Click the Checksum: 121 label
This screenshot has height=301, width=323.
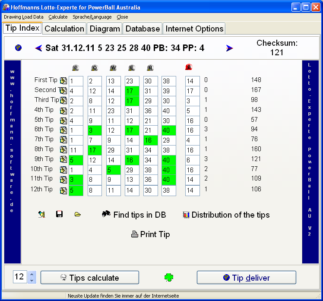coord(277,48)
